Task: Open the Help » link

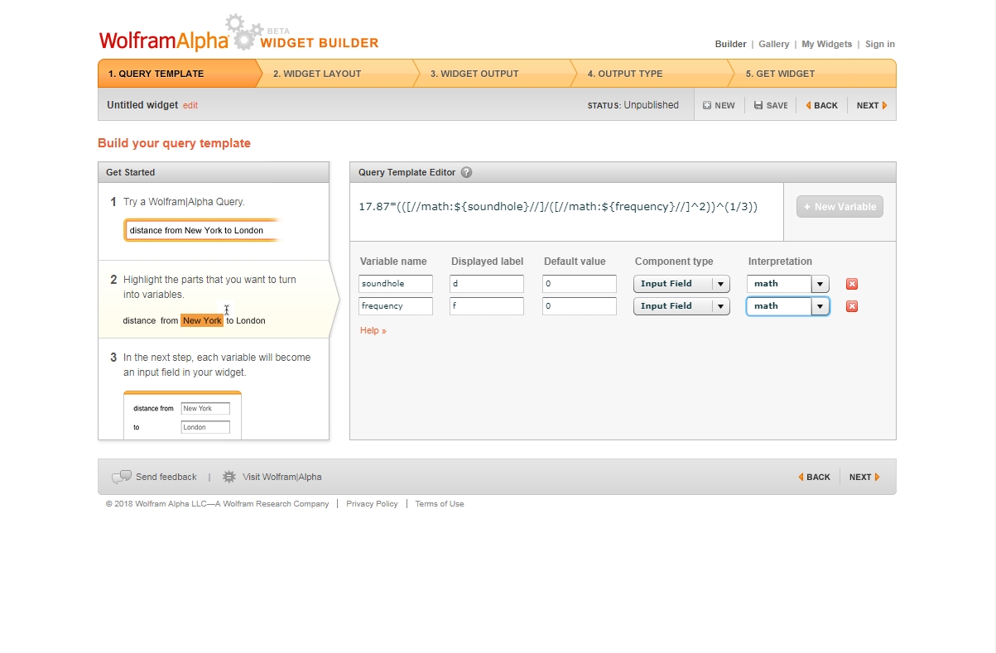Action: (373, 330)
